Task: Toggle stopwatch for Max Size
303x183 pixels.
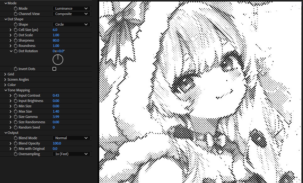Action: 16,111
